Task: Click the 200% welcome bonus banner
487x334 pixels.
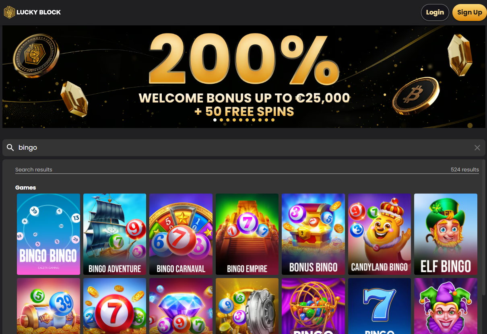Action: 244,76
